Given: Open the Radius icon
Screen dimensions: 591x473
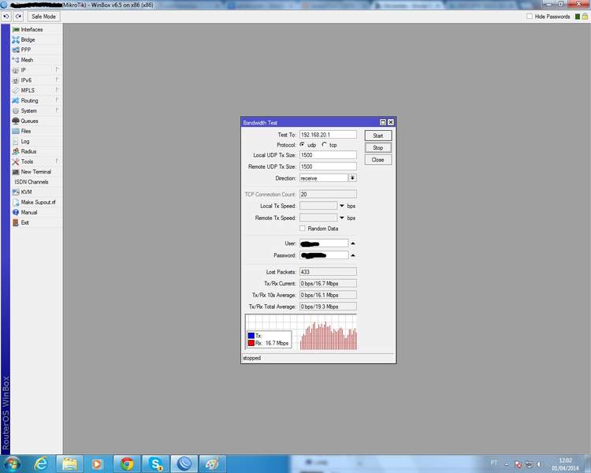Looking at the screenshot, I should point(16,151).
